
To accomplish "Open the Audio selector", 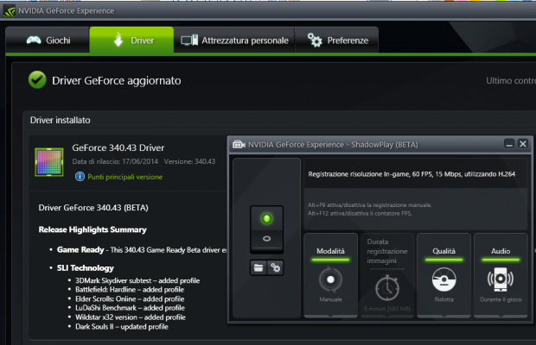I will click(501, 275).
